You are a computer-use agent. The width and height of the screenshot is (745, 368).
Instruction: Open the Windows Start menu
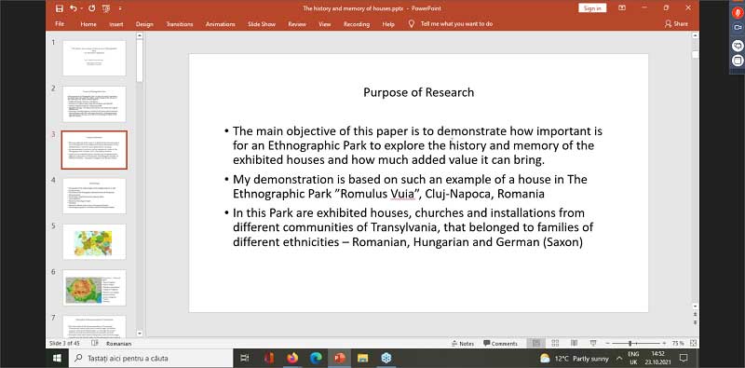click(x=57, y=358)
